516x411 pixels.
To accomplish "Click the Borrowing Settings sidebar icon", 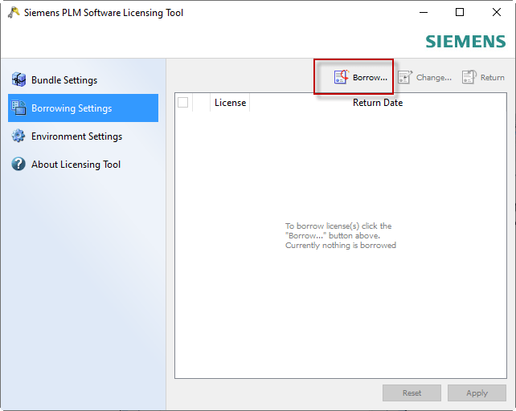I will 18,108.
